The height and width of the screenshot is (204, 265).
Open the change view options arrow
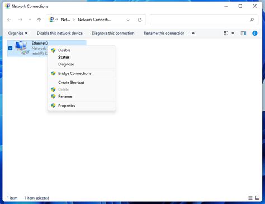point(233,33)
